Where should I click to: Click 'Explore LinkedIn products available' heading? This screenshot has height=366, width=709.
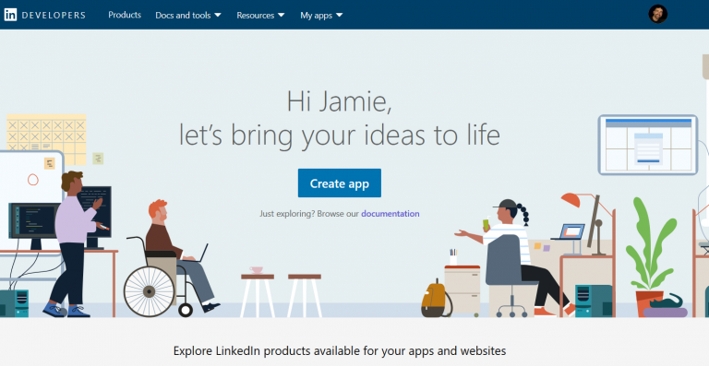(339, 350)
